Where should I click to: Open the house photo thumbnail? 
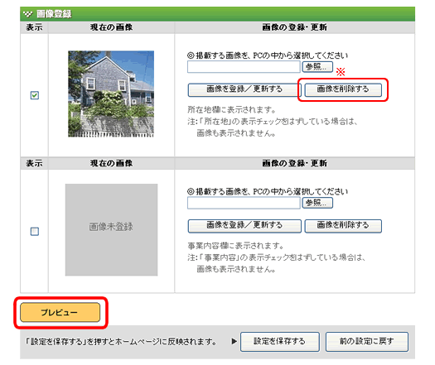[x=111, y=94]
